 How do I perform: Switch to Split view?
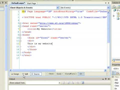(25, 74)
